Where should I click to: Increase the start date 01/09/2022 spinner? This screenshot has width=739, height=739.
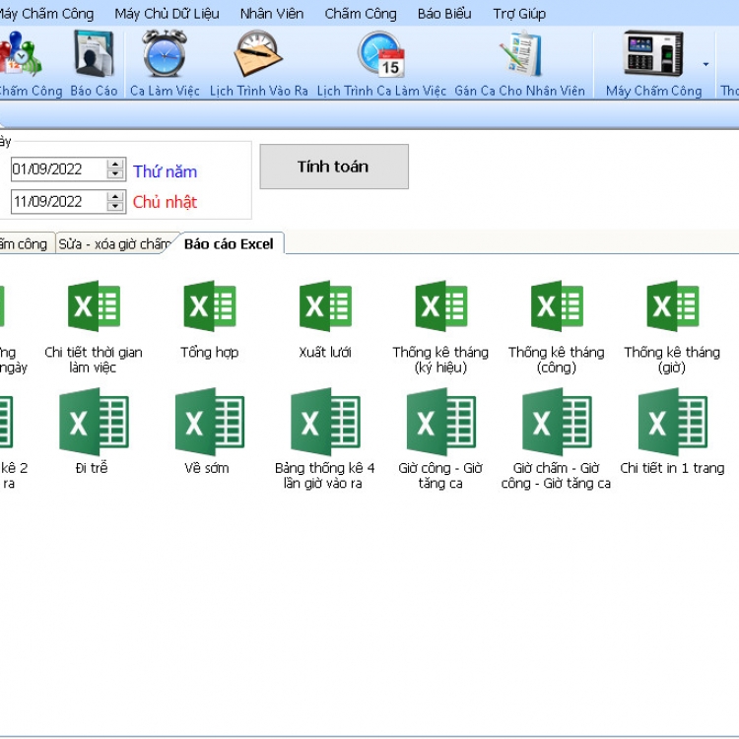[x=115, y=165]
